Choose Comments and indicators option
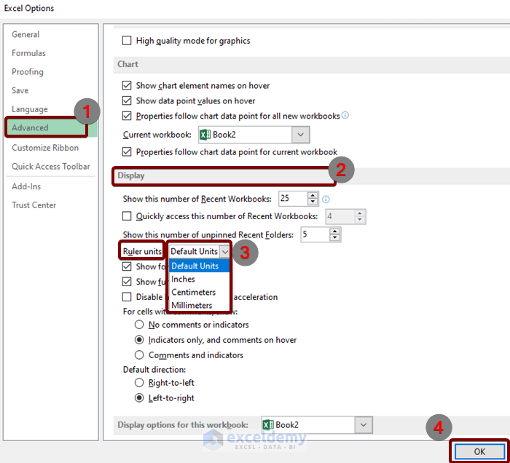Image resolution: width=510 pixels, height=463 pixels. (139, 355)
